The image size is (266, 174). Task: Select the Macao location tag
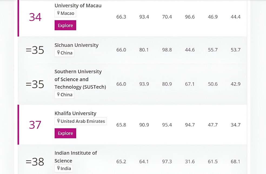[65, 13]
